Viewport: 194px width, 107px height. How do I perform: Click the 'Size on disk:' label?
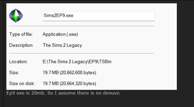tap(22, 83)
